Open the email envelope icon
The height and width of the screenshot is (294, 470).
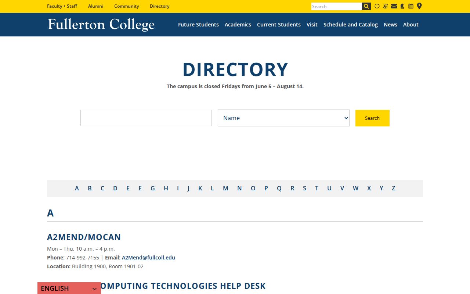(x=394, y=6)
